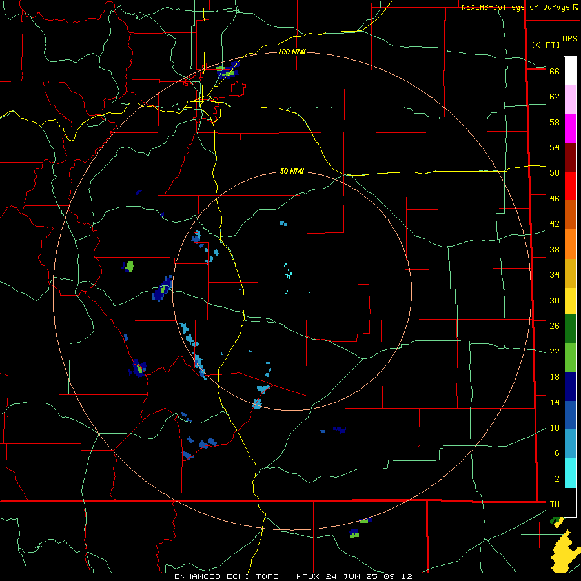Click the '54' legend value
Viewport: 581px width, 581px height.
[555, 147]
